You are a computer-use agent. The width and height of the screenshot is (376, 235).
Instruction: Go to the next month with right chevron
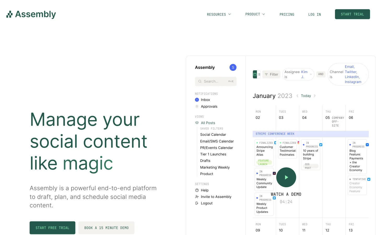(315, 96)
